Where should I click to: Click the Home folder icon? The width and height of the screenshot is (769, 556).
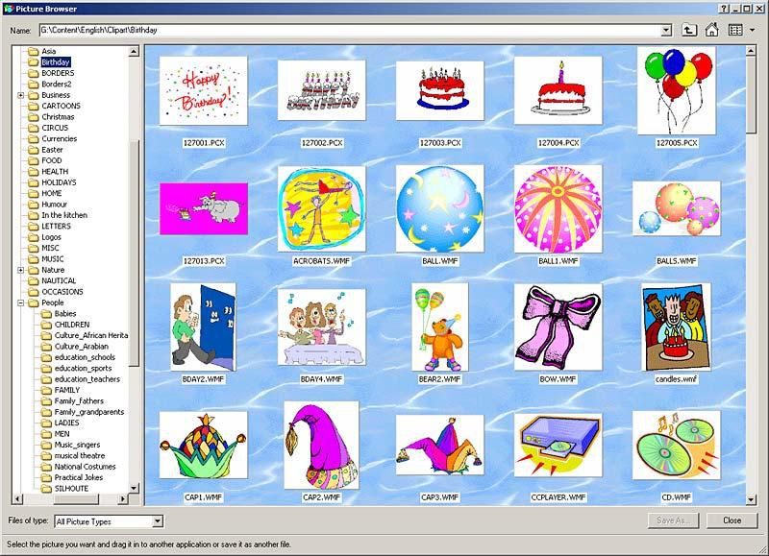tap(712, 30)
